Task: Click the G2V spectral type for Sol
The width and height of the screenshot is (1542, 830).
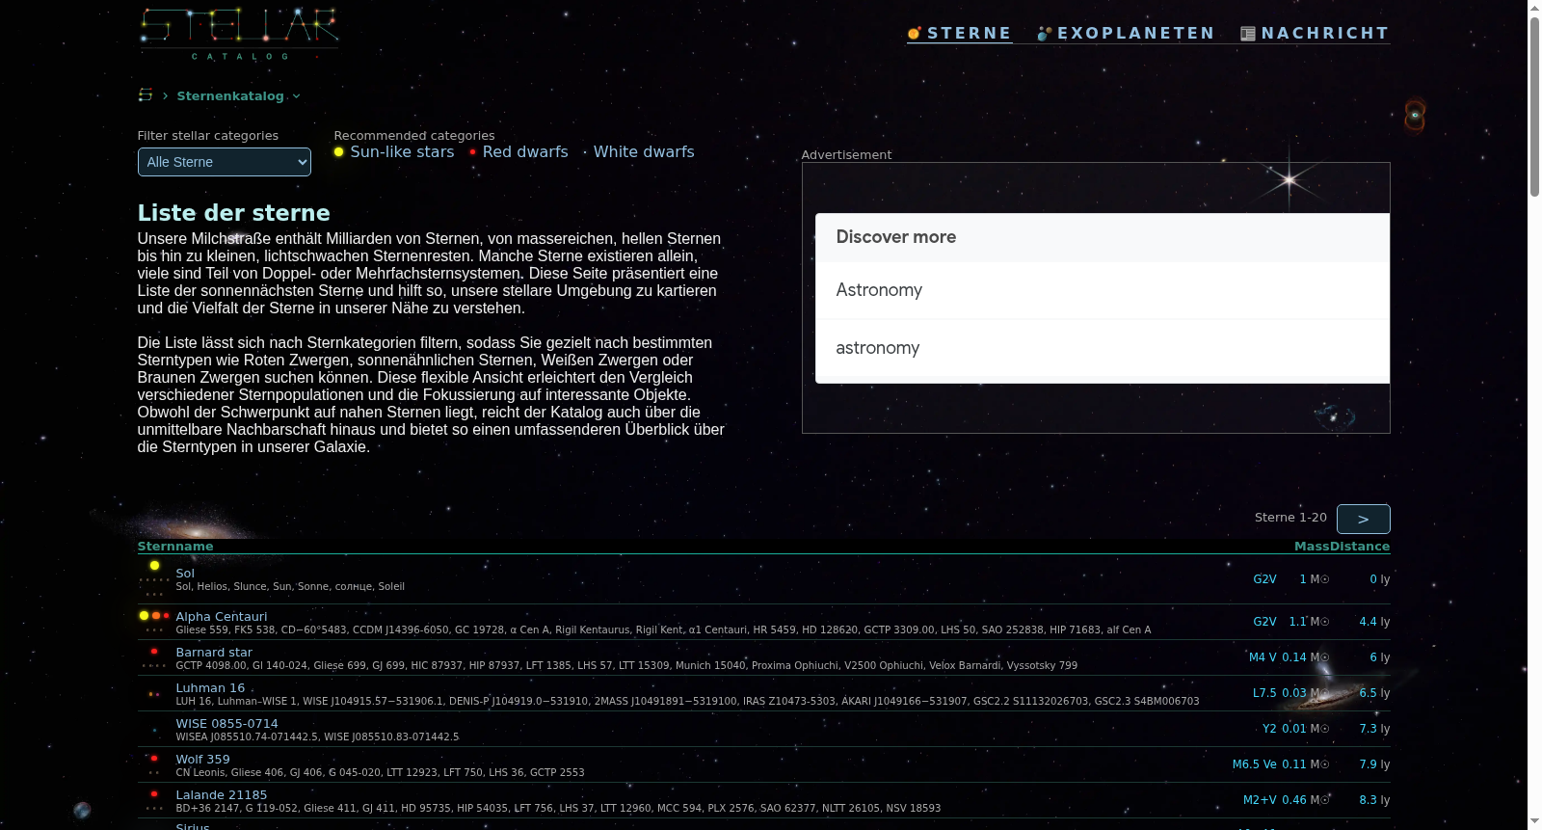Action: tap(1264, 579)
